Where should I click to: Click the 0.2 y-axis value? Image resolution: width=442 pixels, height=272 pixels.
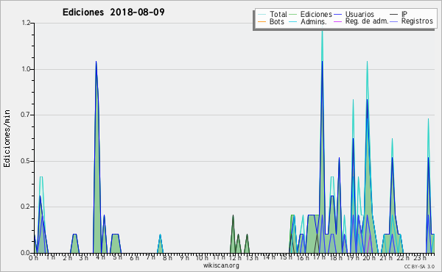(26, 207)
